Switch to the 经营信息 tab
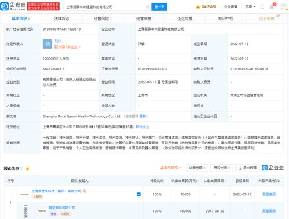 [144, 18]
